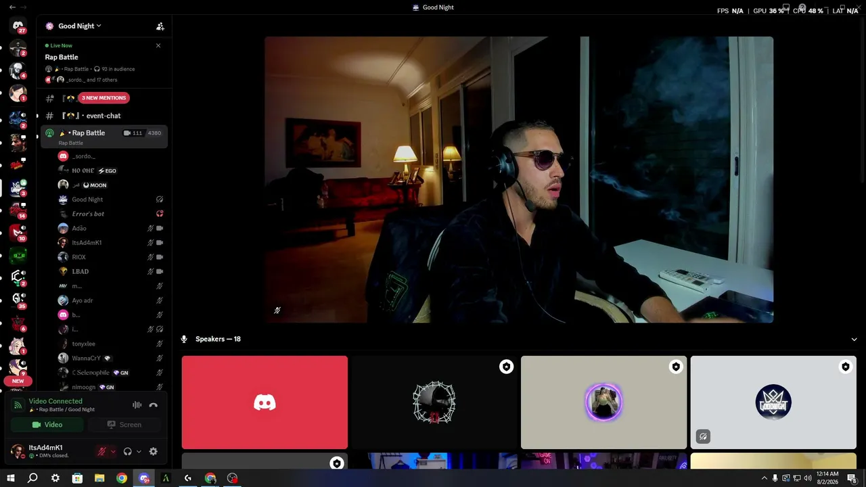Open Discord User Settings gear
This screenshot has height=487, width=866.
pyautogui.click(x=153, y=451)
